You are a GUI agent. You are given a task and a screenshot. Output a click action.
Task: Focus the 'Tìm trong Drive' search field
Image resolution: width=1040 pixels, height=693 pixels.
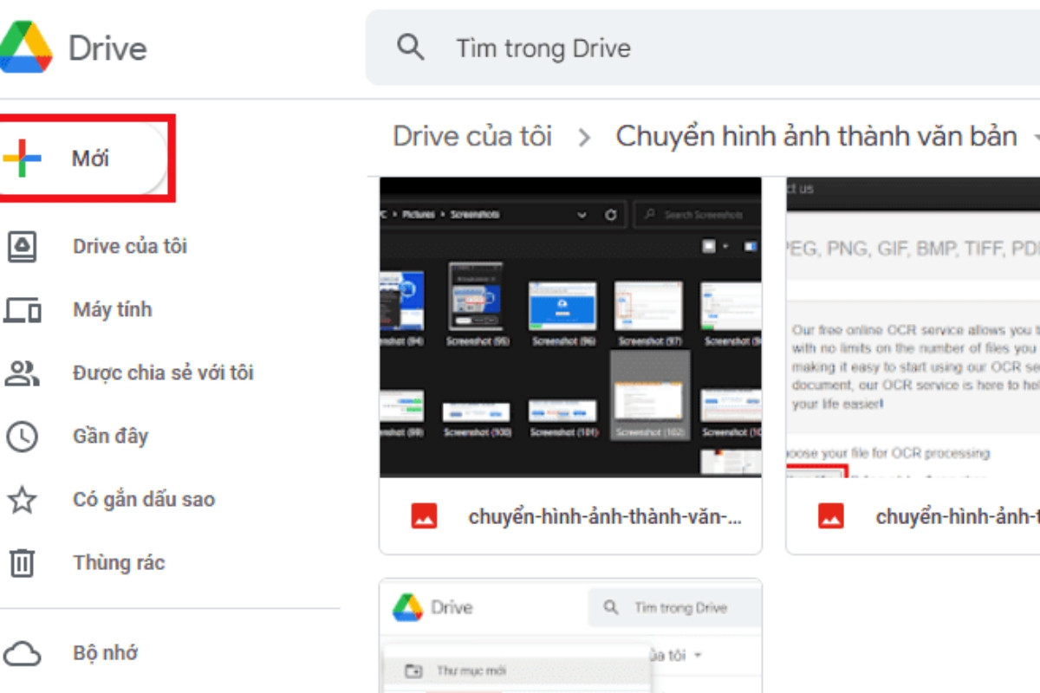tap(703, 48)
